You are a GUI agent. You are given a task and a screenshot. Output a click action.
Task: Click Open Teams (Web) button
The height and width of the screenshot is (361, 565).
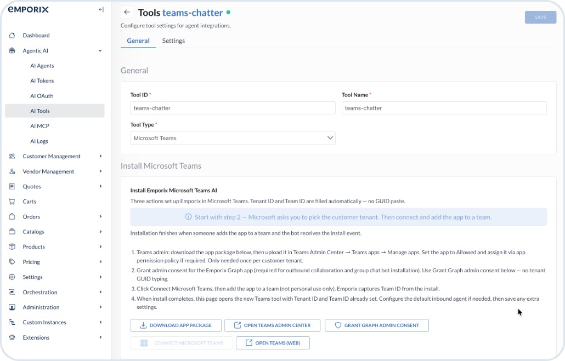[x=273, y=343]
